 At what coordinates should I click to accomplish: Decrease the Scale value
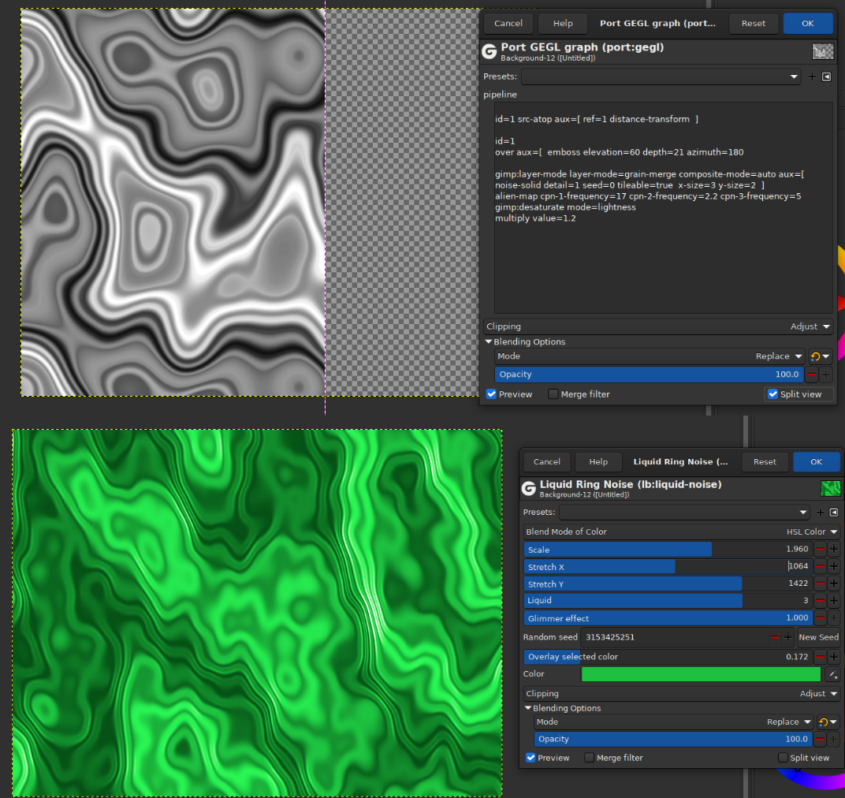(821, 550)
